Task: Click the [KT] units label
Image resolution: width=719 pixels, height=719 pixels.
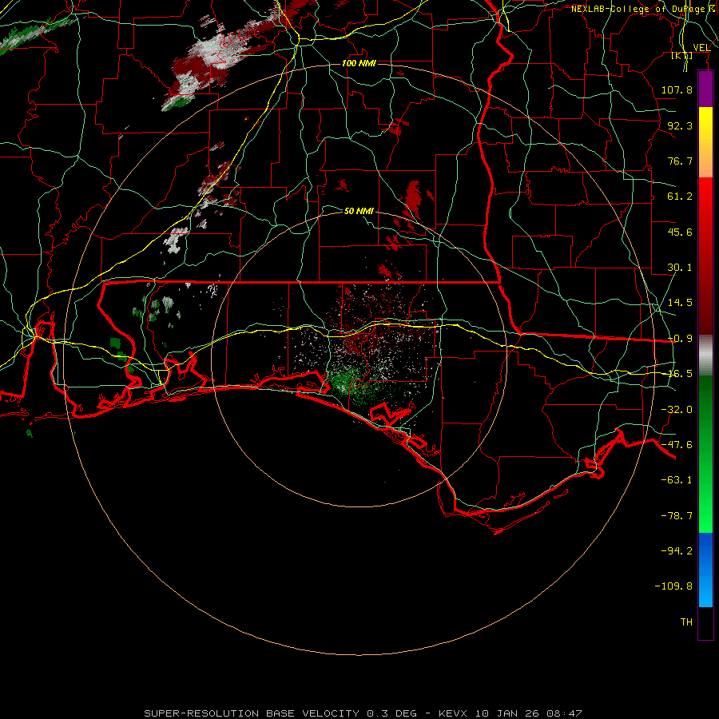Action: (x=682, y=56)
